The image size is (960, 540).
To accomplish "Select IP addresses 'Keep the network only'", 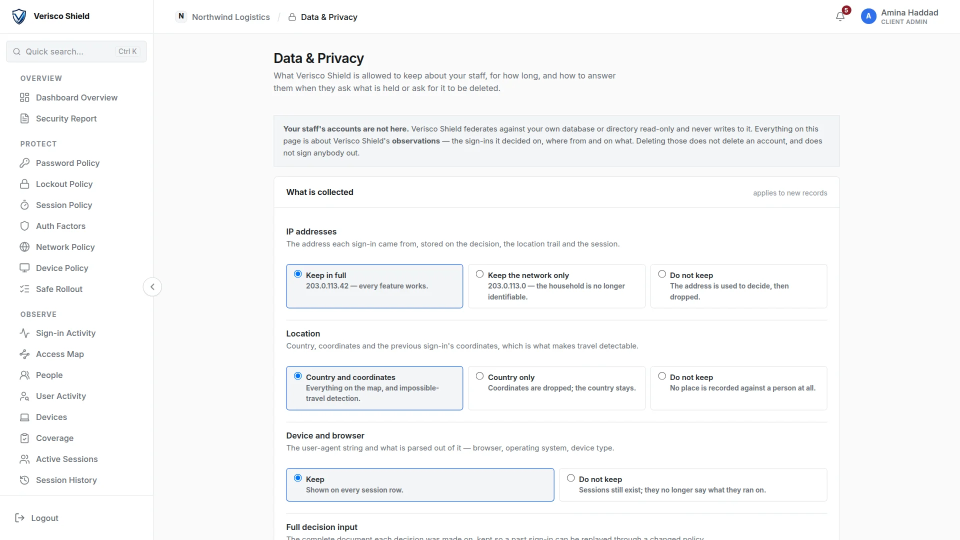I will point(556,286).
